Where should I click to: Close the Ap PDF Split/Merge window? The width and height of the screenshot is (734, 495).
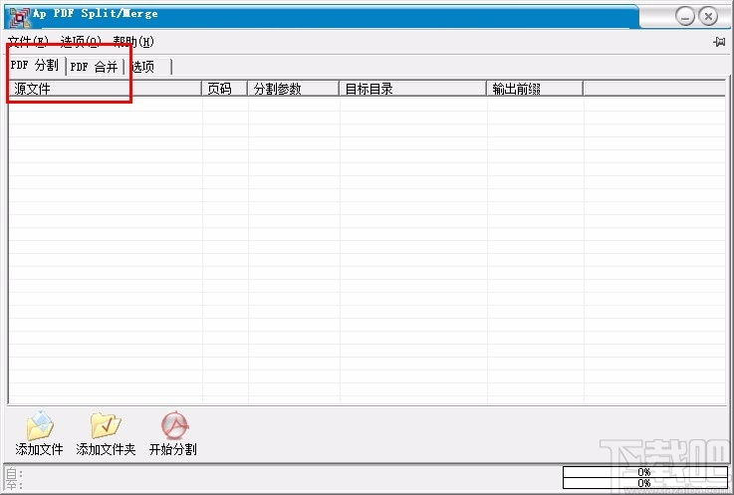coord(709,17)
